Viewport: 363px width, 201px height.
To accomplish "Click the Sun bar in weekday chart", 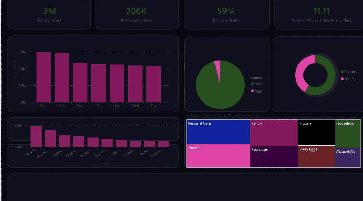I will (44, 77).
